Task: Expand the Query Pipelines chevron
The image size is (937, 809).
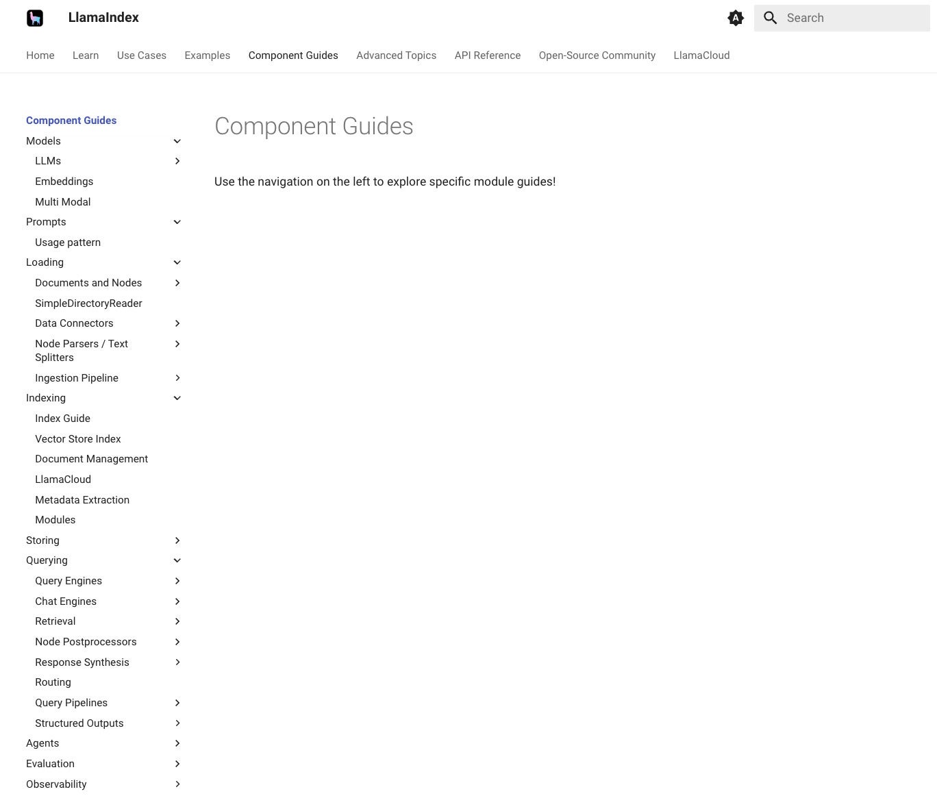Action: point(177,703)
